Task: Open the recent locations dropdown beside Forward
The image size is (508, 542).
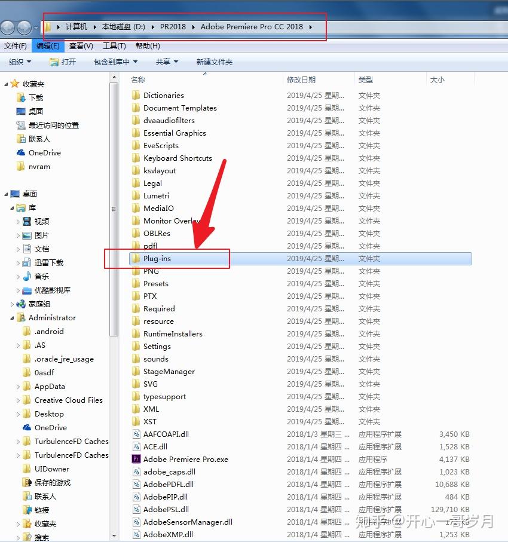Action: (36, 27)
